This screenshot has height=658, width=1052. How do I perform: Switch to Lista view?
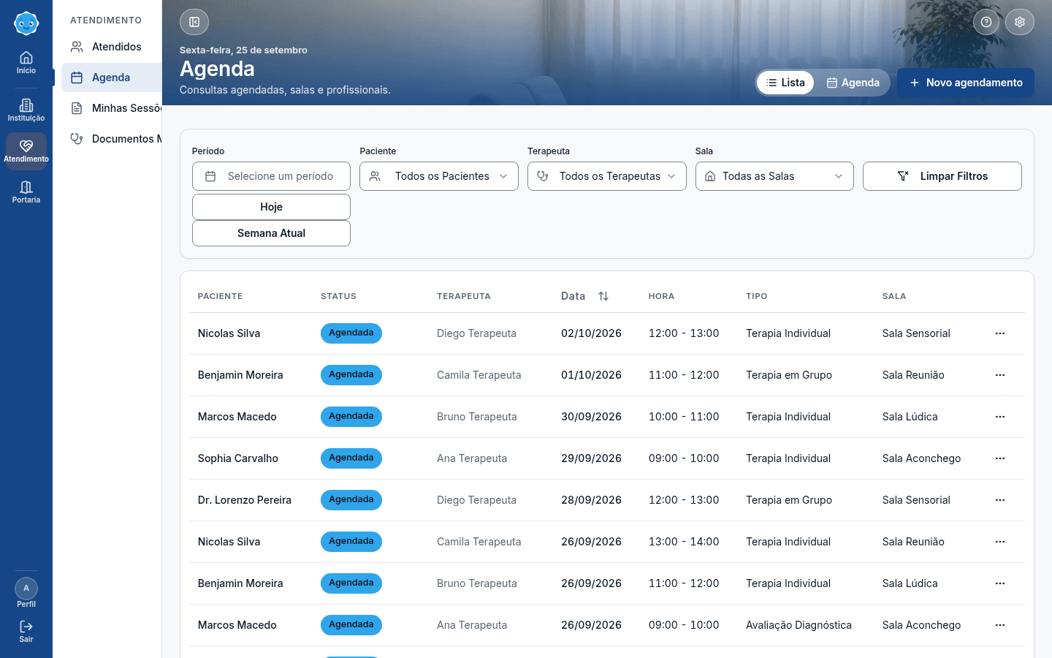785,83
